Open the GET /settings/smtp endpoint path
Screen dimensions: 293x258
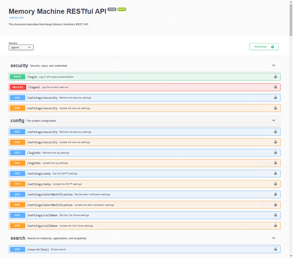[x=39, y=174]
